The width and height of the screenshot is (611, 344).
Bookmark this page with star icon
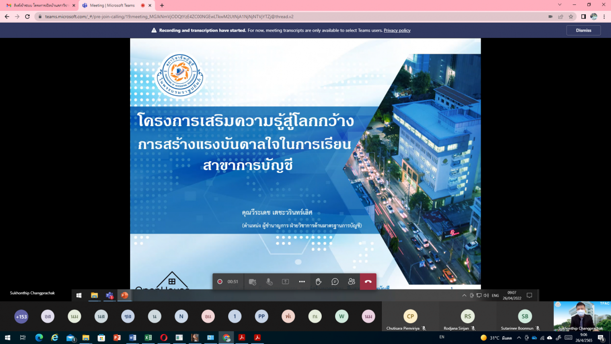571,16
